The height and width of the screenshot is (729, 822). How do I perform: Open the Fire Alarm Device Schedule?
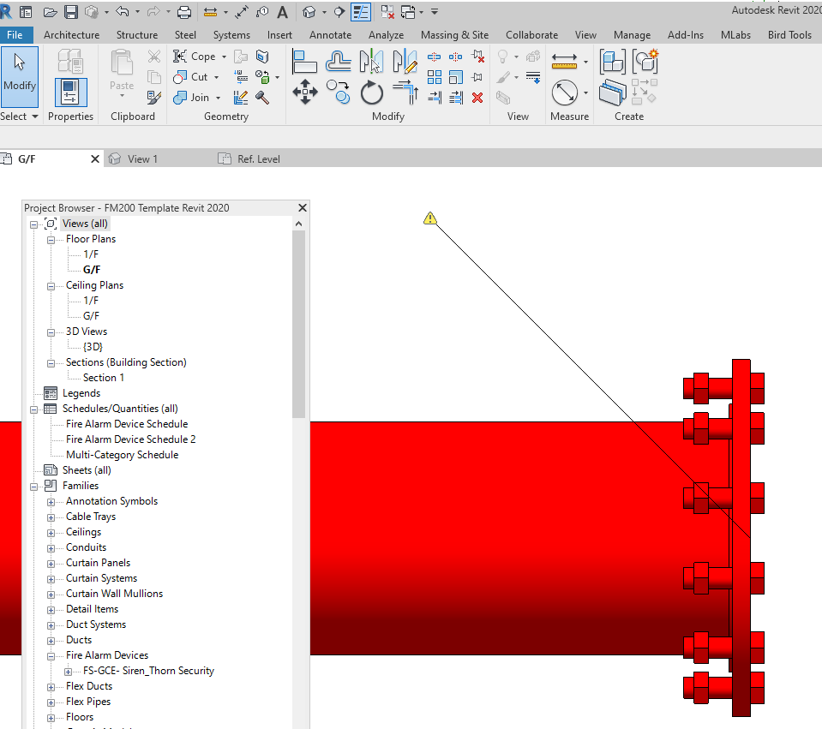(126, 423)
